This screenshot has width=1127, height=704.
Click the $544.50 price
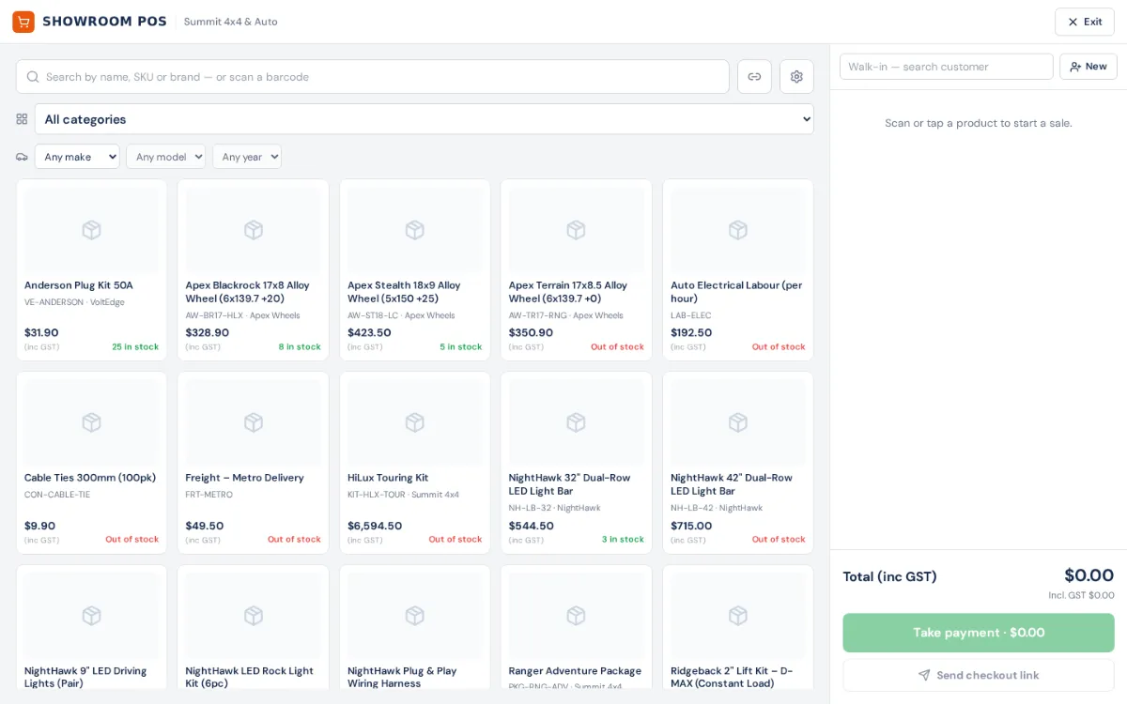pyautogui.click(x=532, y=526)
